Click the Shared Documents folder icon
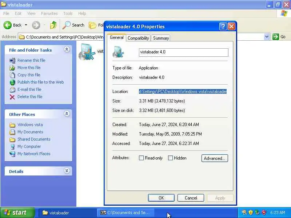The height and width of the screenshot is (218, 291). coord(12,140)
